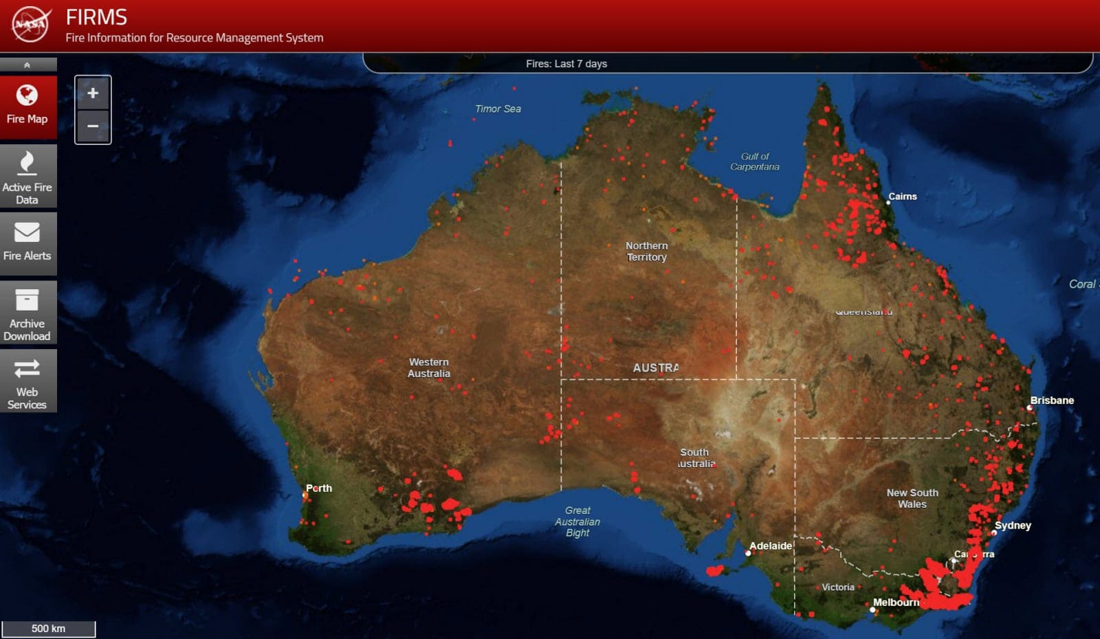
Task: Click the Perth city label
Action: tap(319, 489)
